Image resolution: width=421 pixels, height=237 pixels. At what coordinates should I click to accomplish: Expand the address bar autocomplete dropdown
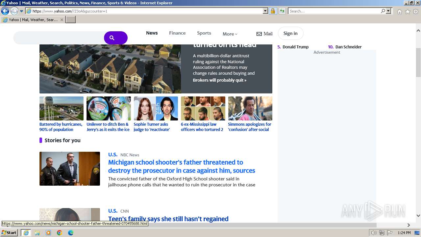265,11
